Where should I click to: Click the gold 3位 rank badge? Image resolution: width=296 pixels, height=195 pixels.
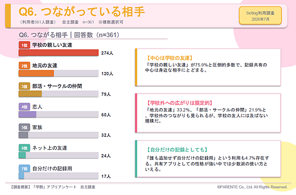point(24,86)
